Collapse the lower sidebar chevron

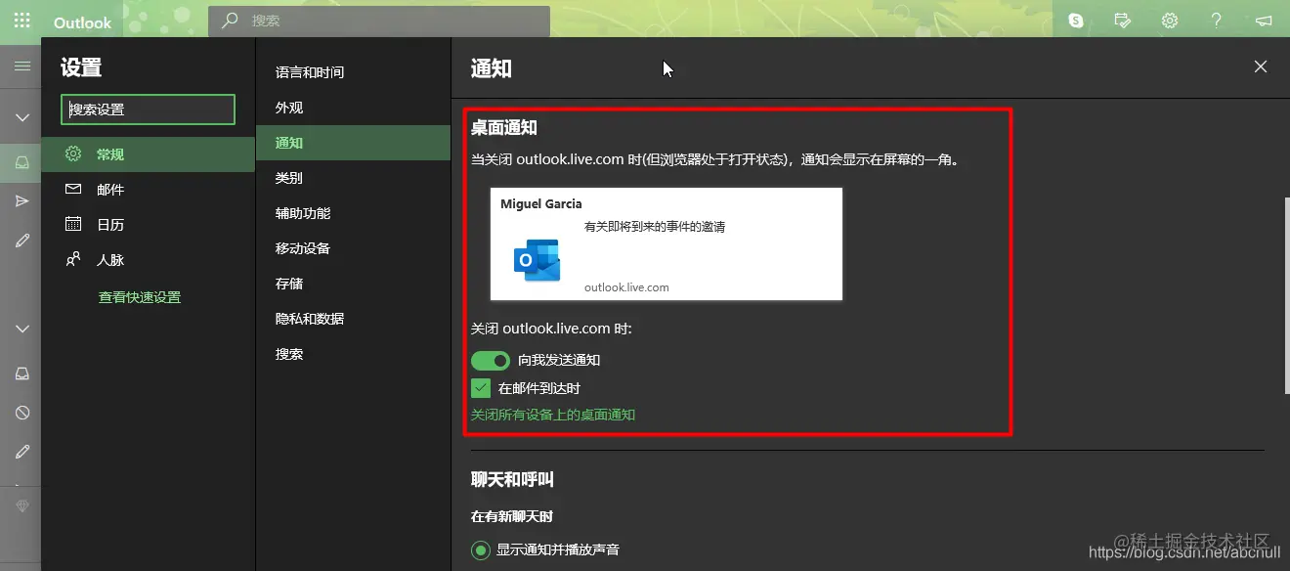(21, 329)
